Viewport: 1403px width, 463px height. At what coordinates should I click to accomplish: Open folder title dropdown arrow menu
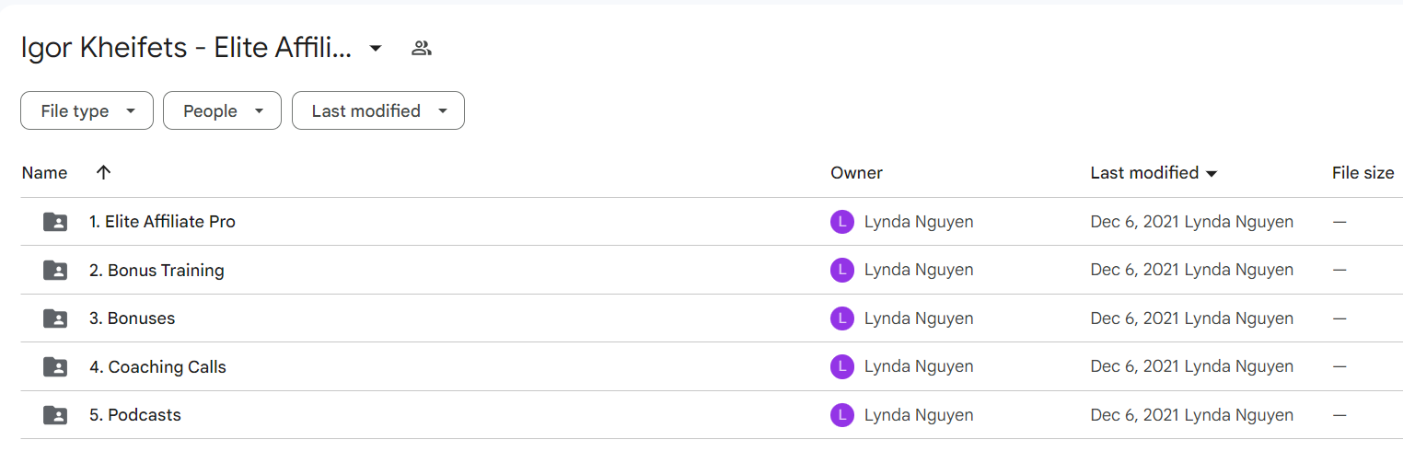(376, 49)
